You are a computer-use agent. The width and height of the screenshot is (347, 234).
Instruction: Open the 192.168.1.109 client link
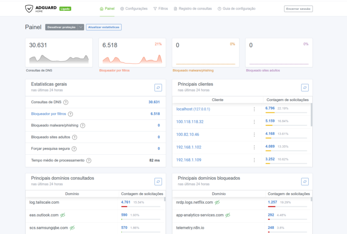point(188,160)
